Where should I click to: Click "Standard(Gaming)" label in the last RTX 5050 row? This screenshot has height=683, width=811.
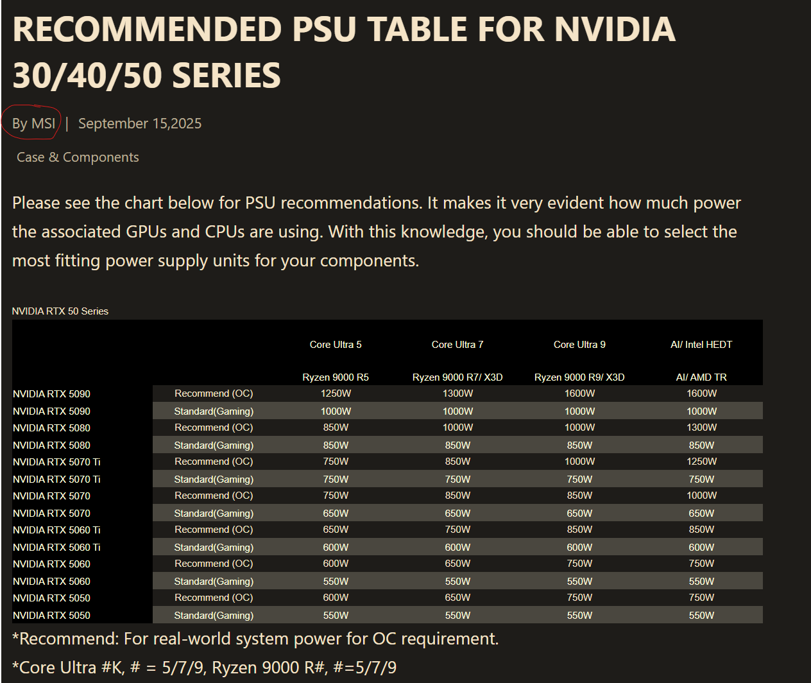pos(214,615)
